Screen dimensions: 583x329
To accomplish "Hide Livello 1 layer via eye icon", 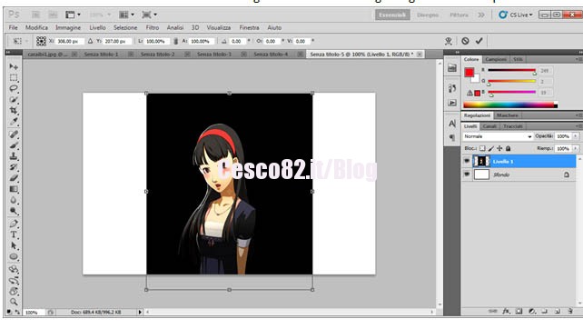I will coord(467,161).
